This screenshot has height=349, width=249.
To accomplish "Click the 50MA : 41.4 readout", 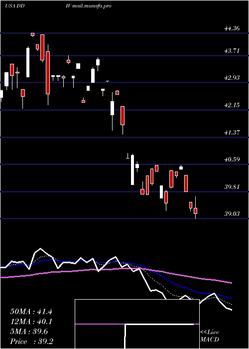I will [x=31, y=312].
